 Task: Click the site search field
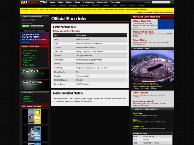point(161,3)
